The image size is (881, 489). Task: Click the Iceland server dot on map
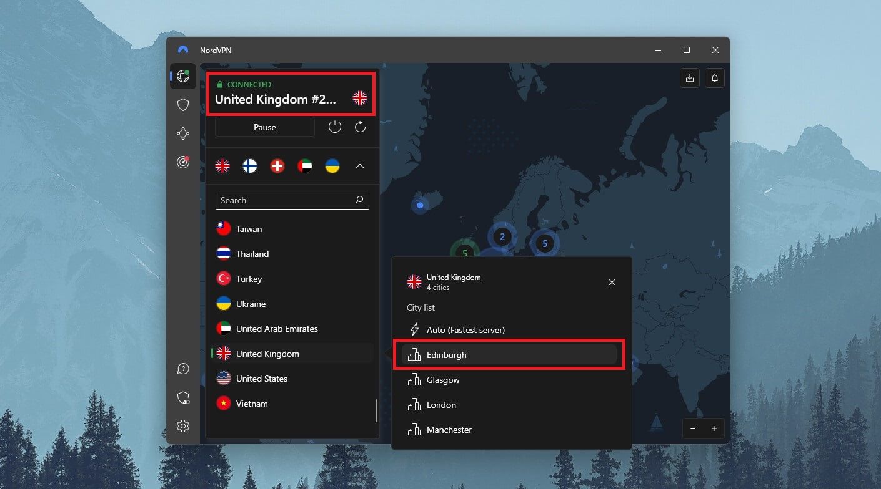(x=420, y=205)
